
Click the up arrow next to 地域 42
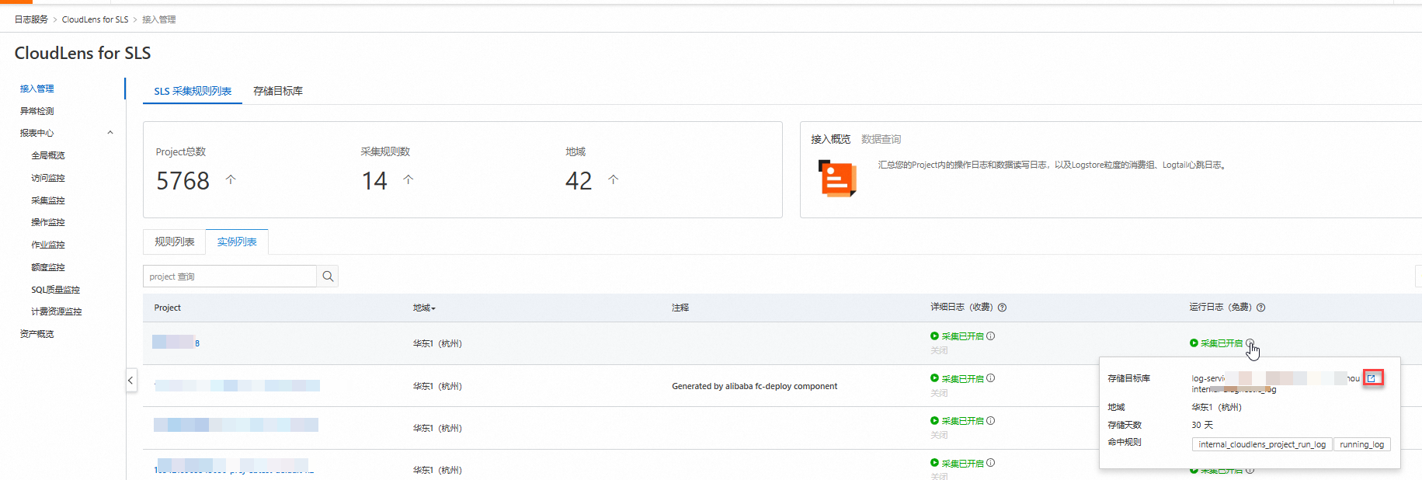pyautogui.click(x=614, y=179)
